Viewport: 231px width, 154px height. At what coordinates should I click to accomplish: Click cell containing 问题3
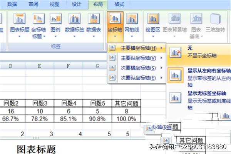(x=40, y=103)
